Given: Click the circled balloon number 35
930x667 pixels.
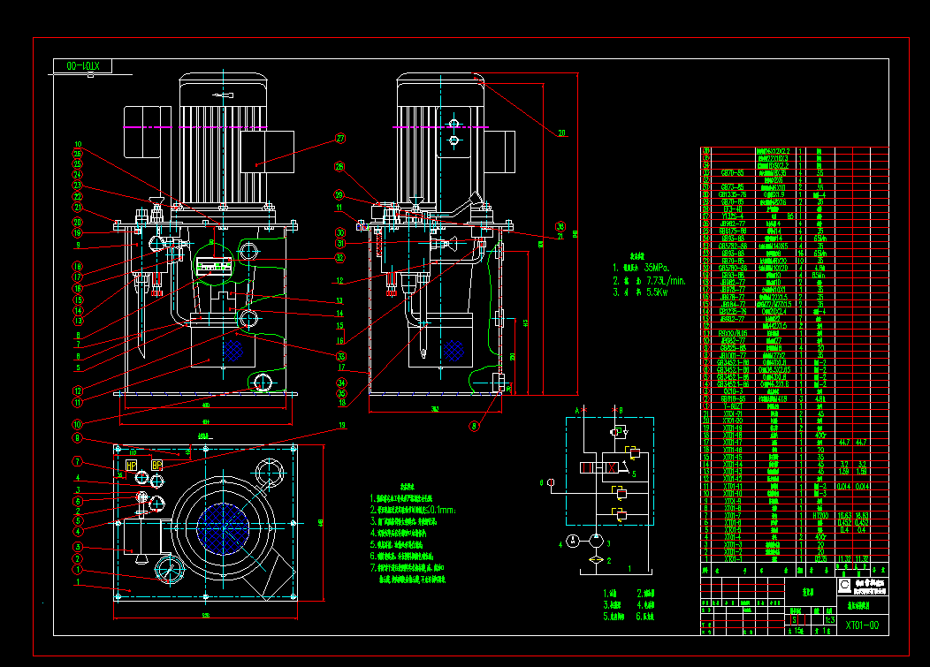Looking at the screenshot, I should [x=341, y=393].
